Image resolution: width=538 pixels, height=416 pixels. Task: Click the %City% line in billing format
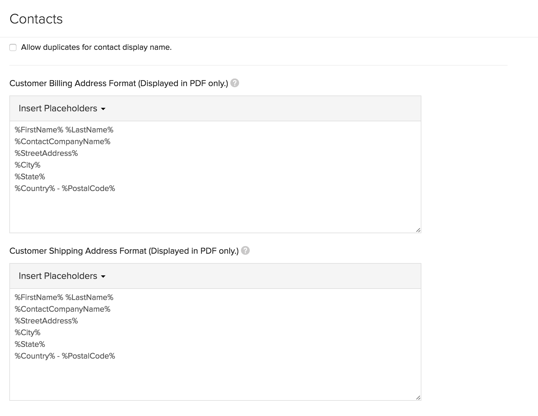(28, 165)
